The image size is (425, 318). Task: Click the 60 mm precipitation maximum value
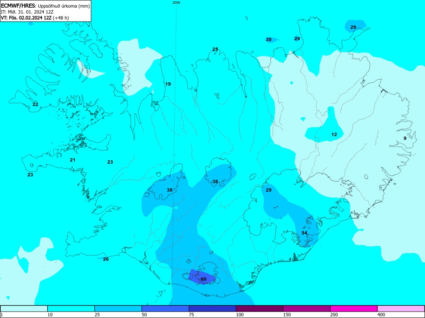pyautogui.click(x=204, y=279)
